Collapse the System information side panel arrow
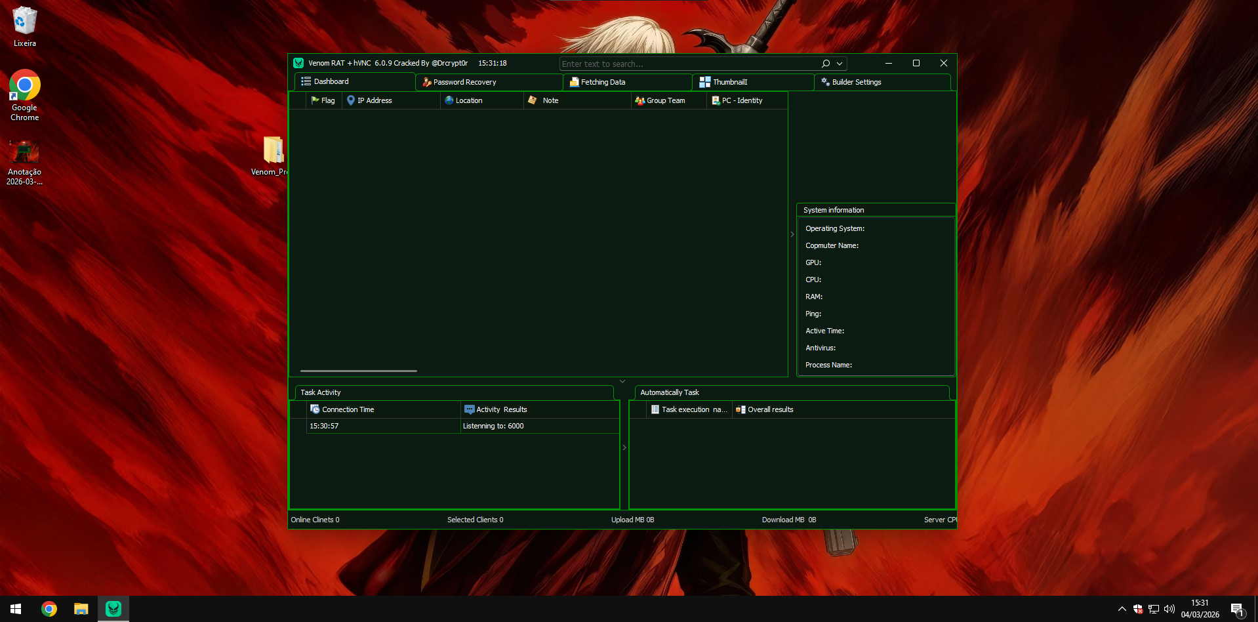 click(792, 234)
